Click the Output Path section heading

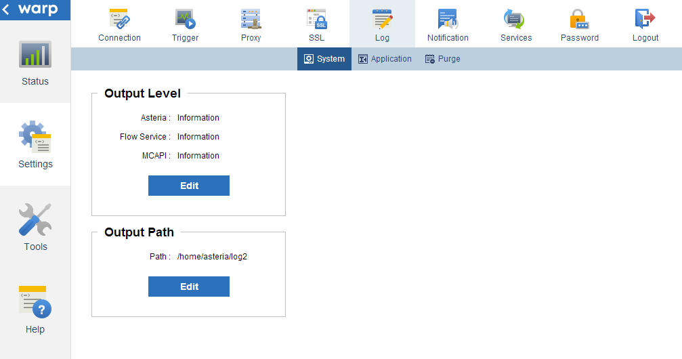(x=140, y=232)
